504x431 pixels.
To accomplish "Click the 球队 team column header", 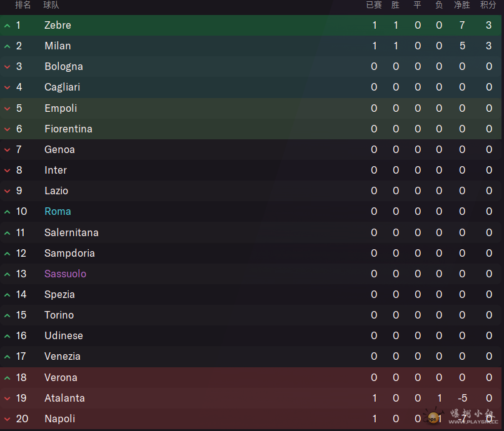I will click(x=51, y=5).
